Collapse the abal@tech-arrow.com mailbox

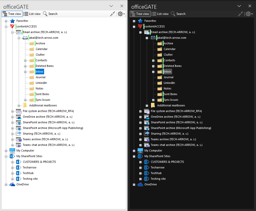tap(19, 38)
